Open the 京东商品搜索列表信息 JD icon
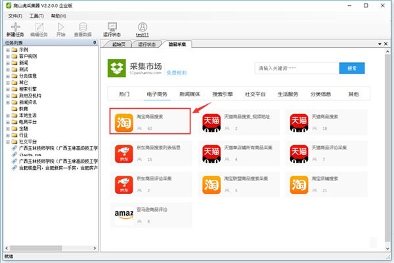The height and width of the screenshot is (263, 394). (x=124, y=154)
